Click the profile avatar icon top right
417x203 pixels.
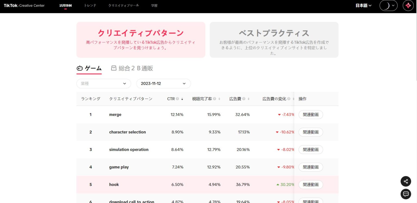click(408, 5)
